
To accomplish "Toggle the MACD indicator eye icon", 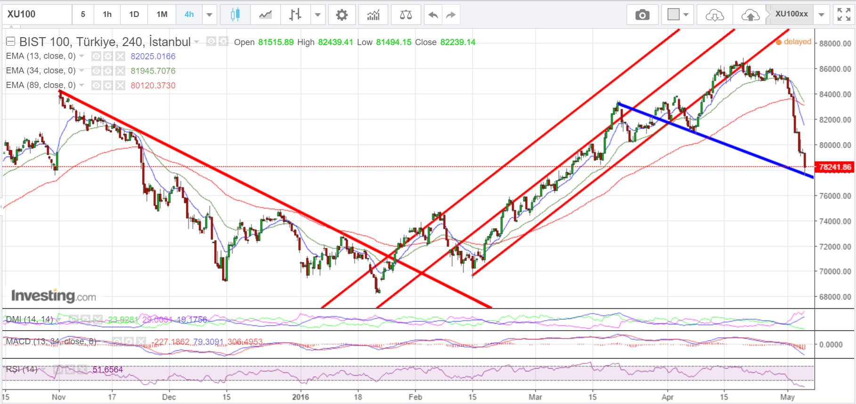I will point(117,341).
